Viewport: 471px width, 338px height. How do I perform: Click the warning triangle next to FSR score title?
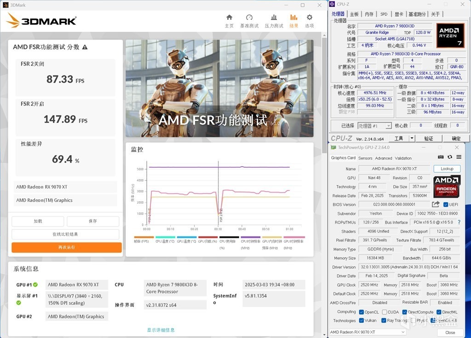[85, 47]
